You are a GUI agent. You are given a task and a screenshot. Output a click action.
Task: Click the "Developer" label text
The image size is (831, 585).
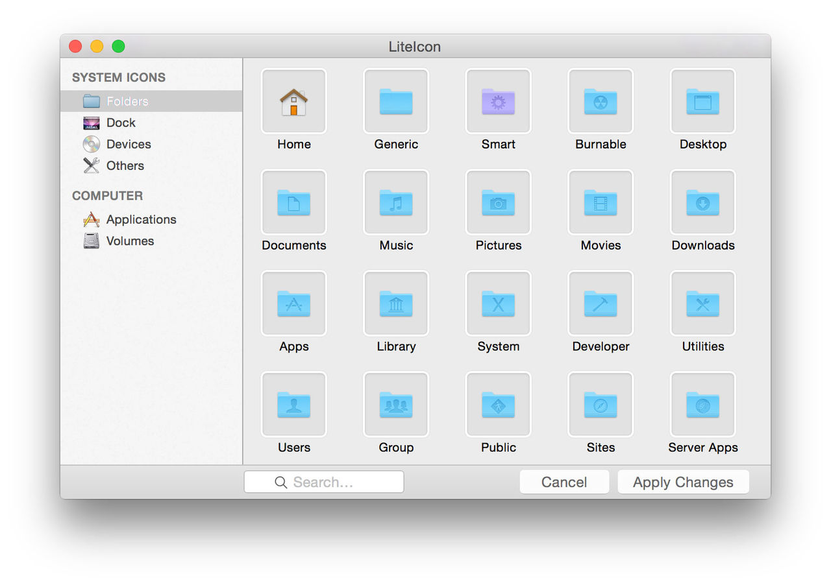pyautogui.click(x=601, y=346)
